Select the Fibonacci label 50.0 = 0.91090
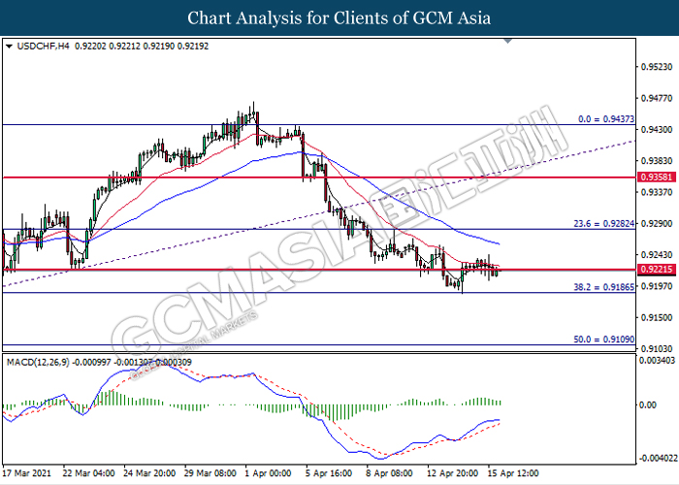This screenshot has width=679, height=485. (x=604, y=339)
